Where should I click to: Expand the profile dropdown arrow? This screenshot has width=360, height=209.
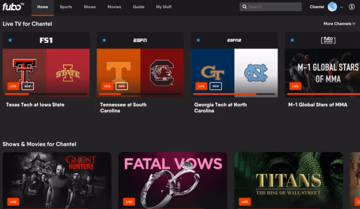342,7
